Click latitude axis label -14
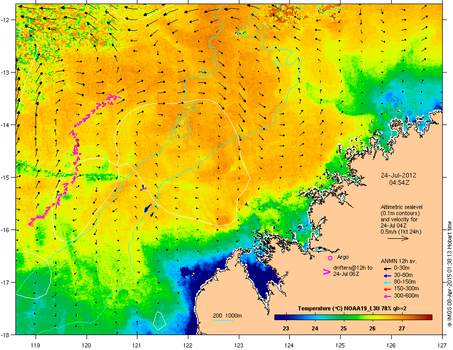The height and width of the screenshot is (350, 453). pyautogui.click(x=6, y=125)
